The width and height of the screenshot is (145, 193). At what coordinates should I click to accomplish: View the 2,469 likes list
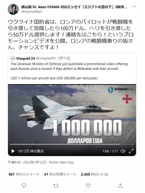click(94, 174)
